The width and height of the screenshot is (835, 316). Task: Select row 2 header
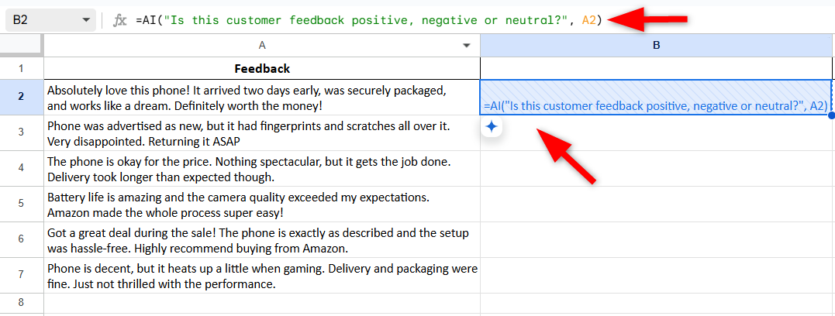click(x=21, y=97)
